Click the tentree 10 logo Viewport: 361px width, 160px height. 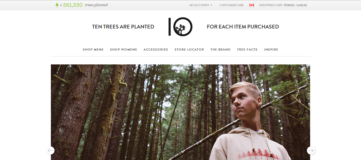180,27
